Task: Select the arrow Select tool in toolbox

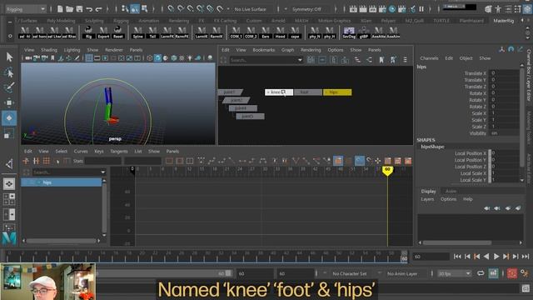Action: 9,57
